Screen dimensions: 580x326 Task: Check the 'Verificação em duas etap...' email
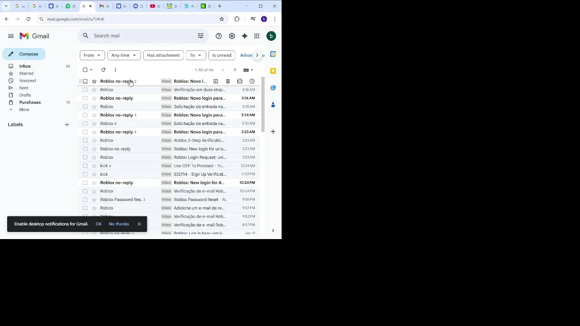[x=85, y=90]
